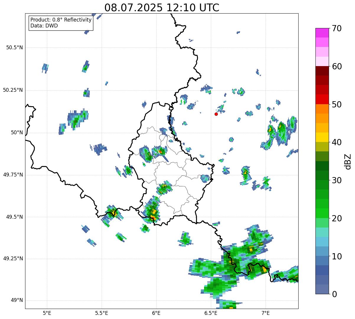This screenshot has width=355, height=319.
Task: Click the "5°E" longitude label
Action: 47,313
